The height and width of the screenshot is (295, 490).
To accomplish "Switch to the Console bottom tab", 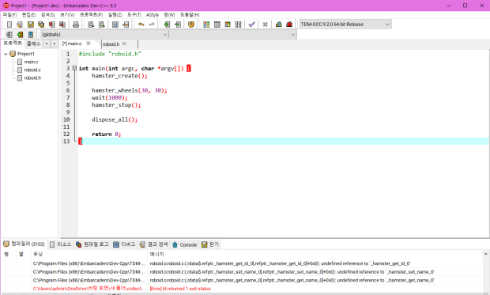I will pos(185,244).
